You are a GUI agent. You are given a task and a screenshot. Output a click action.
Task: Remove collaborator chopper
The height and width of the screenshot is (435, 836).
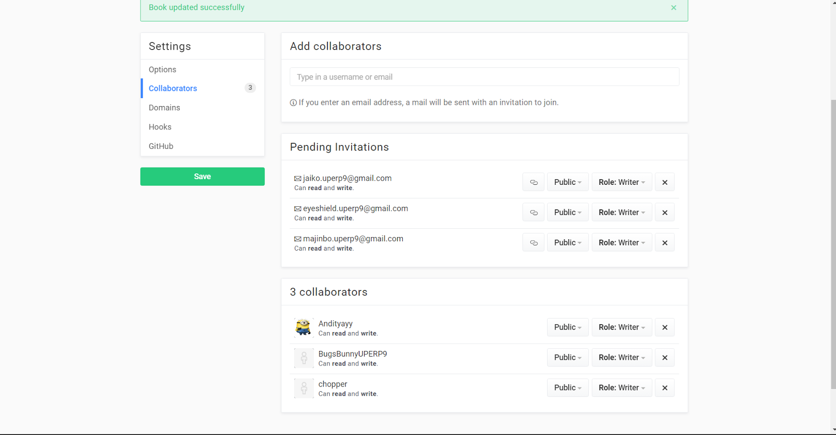click(x=665, y=388)
